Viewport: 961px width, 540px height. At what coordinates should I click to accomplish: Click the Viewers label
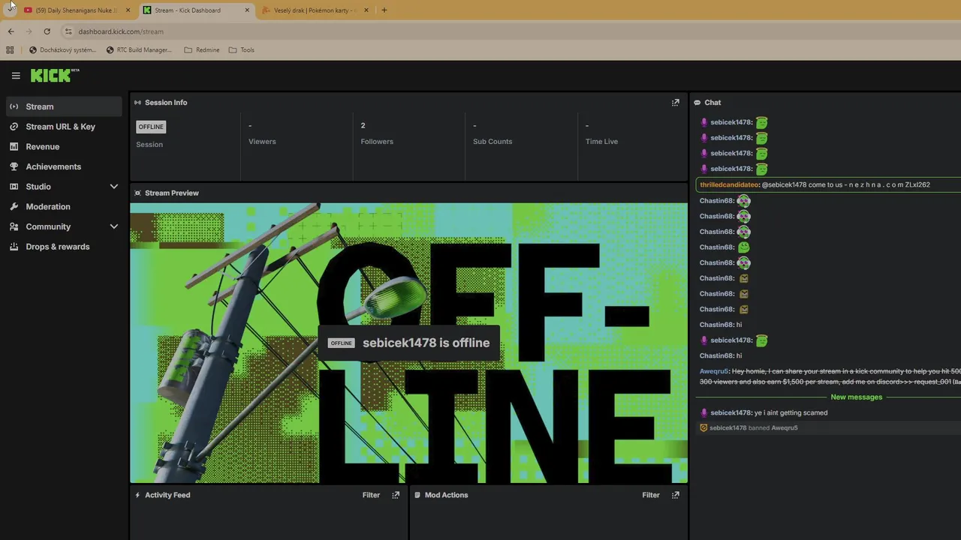tap(262, 141)
